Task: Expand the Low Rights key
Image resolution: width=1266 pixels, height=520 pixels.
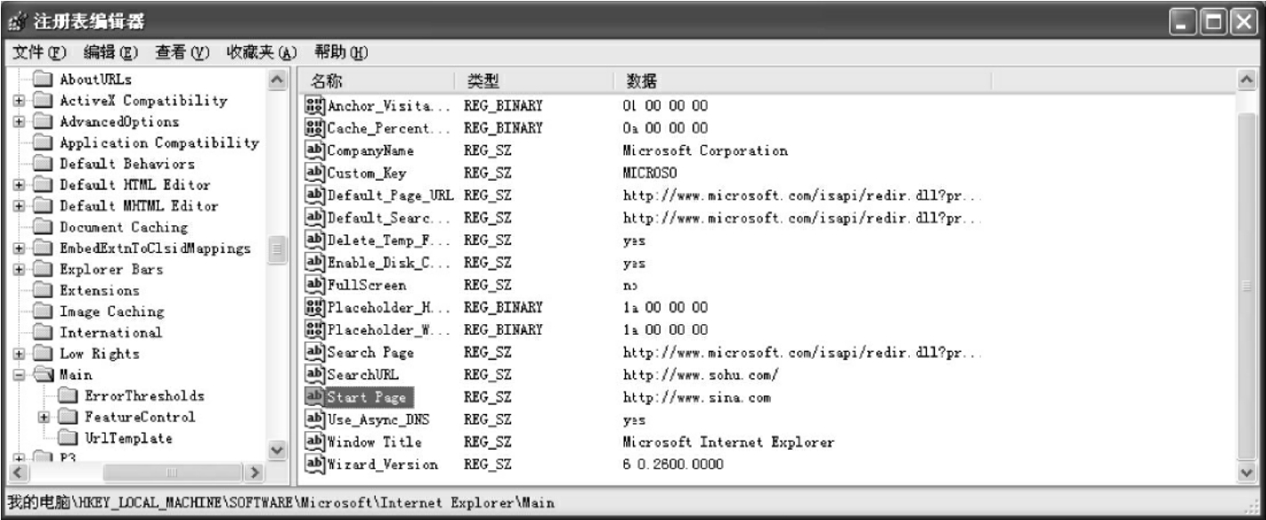Action: (x=18, y=353)
